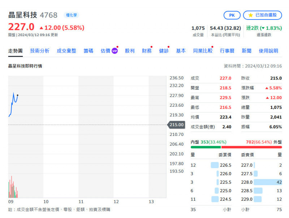Switch to the 新聞 tab
This screenshot has height=218, width=289.
click(247, 51)
